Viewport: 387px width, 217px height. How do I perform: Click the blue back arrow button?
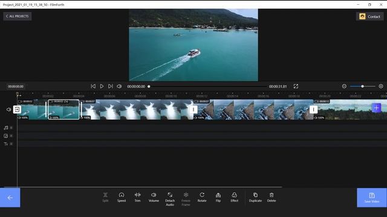click(10, 198)
